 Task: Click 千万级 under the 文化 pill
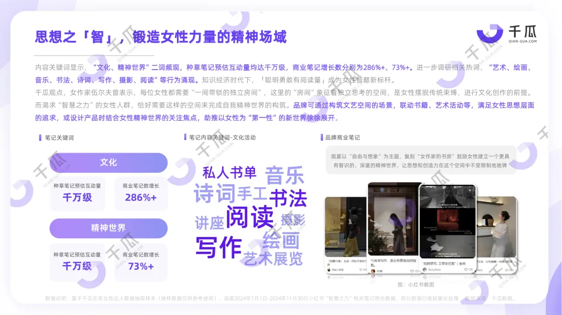coord(77,197)
